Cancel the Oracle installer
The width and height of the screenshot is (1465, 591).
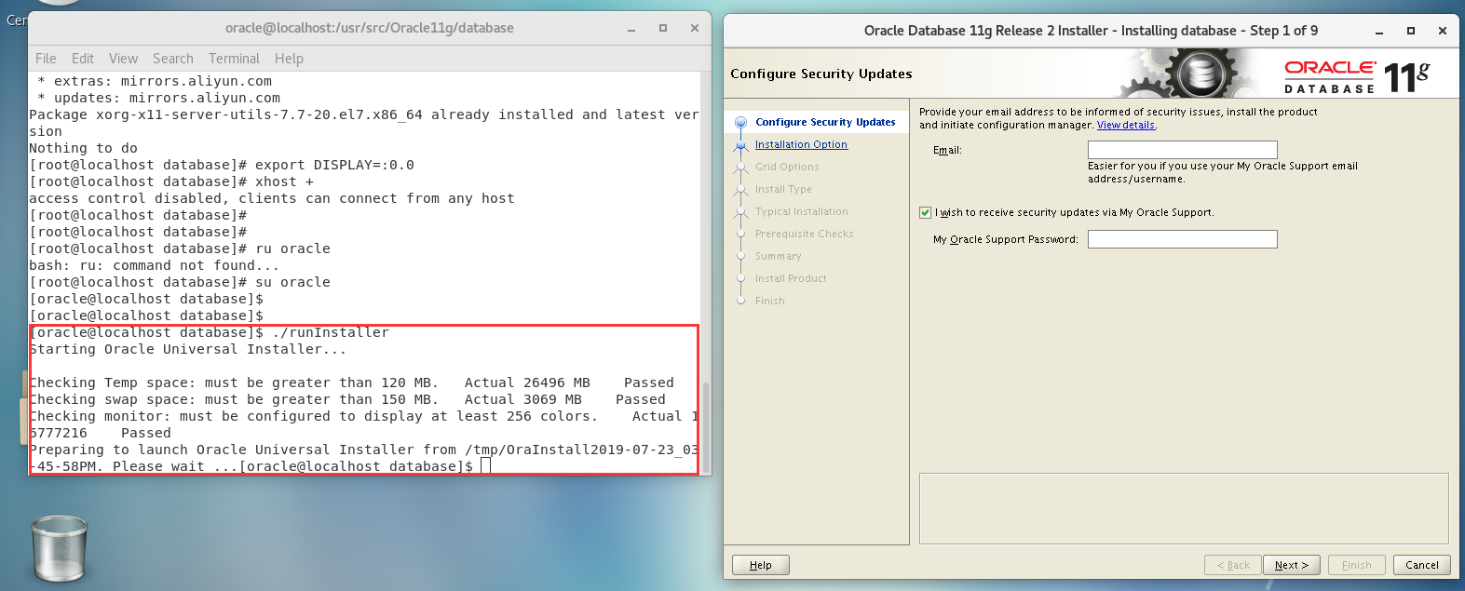1421,565
